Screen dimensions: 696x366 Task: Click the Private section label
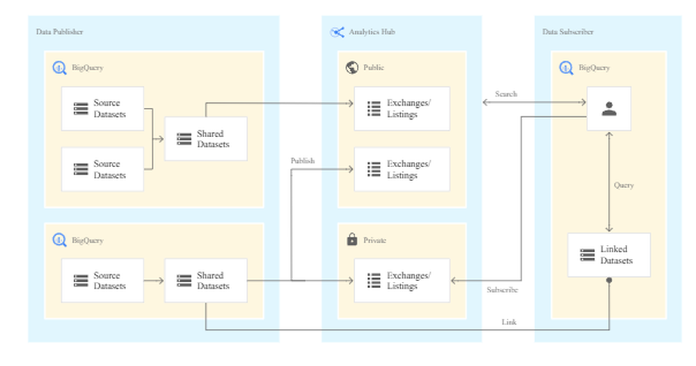(374, 240)
